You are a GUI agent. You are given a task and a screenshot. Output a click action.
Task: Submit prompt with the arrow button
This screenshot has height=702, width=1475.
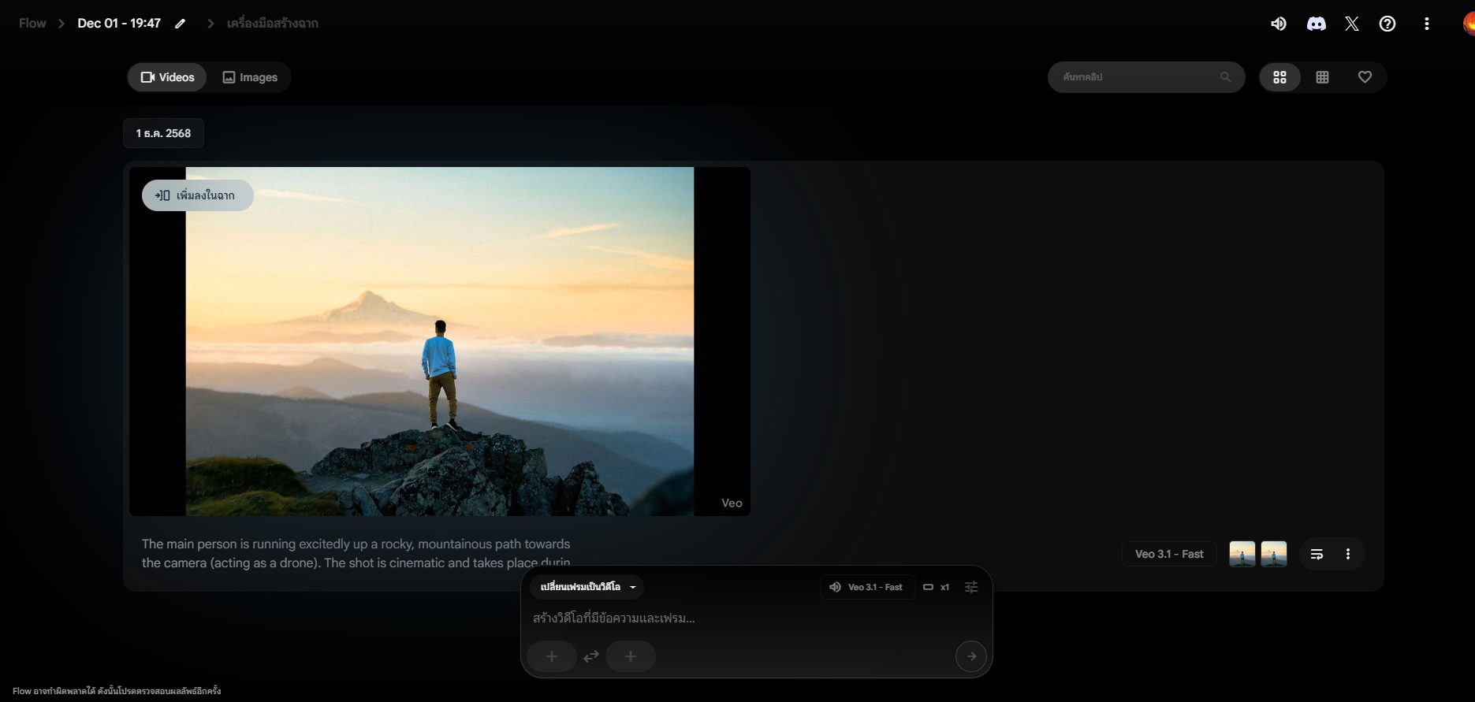(x=970, y=656)
